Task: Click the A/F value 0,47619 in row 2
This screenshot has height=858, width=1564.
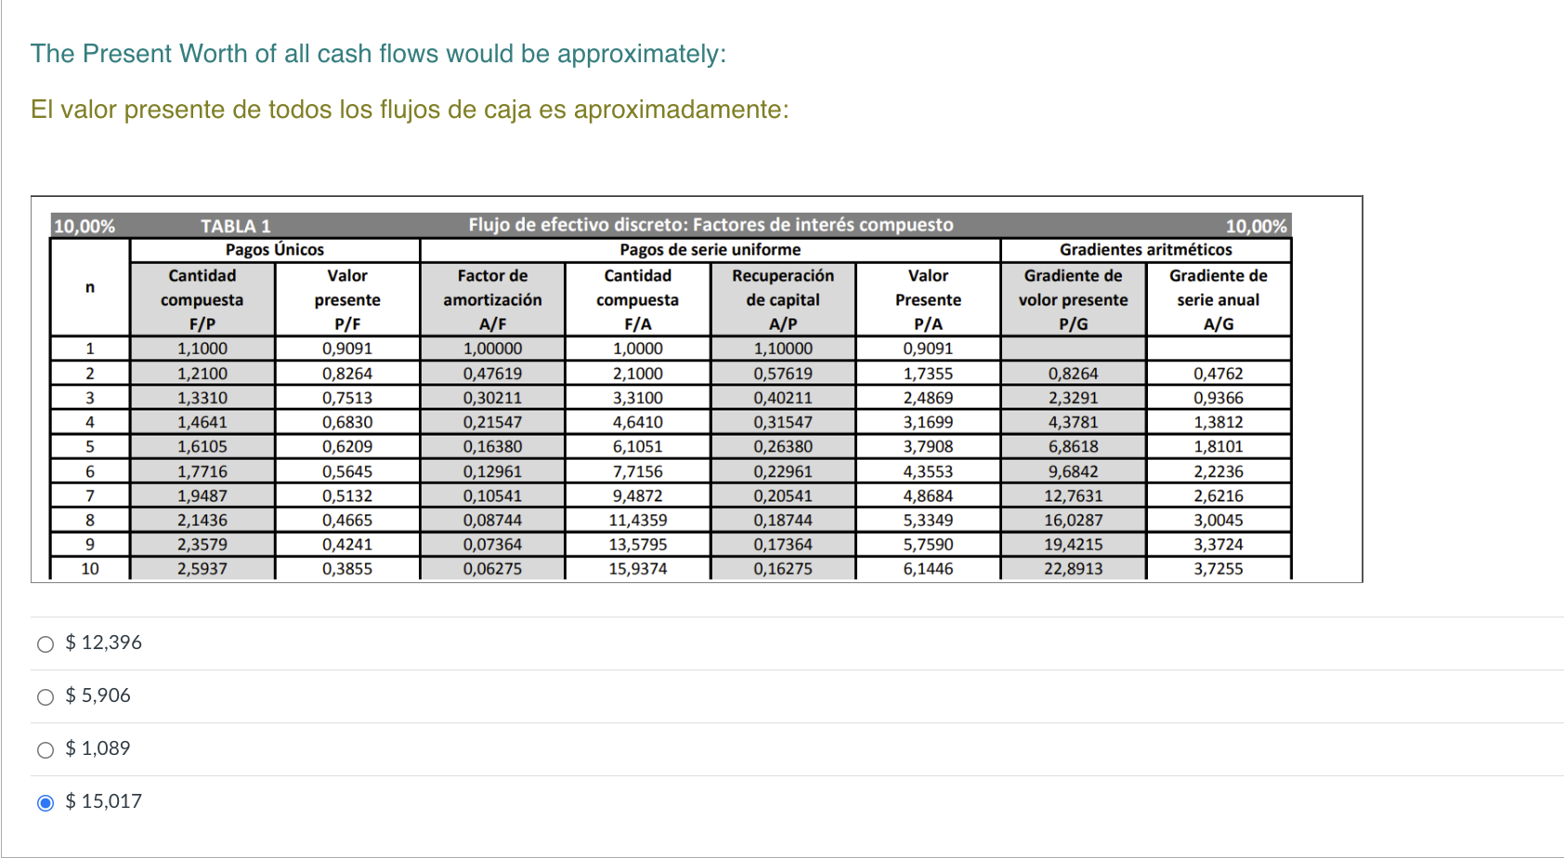Action: [492, 373]
